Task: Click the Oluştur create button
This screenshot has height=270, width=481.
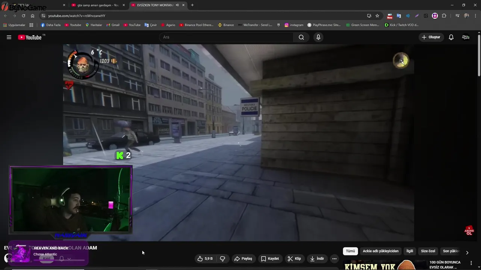Action: (431, 37)
